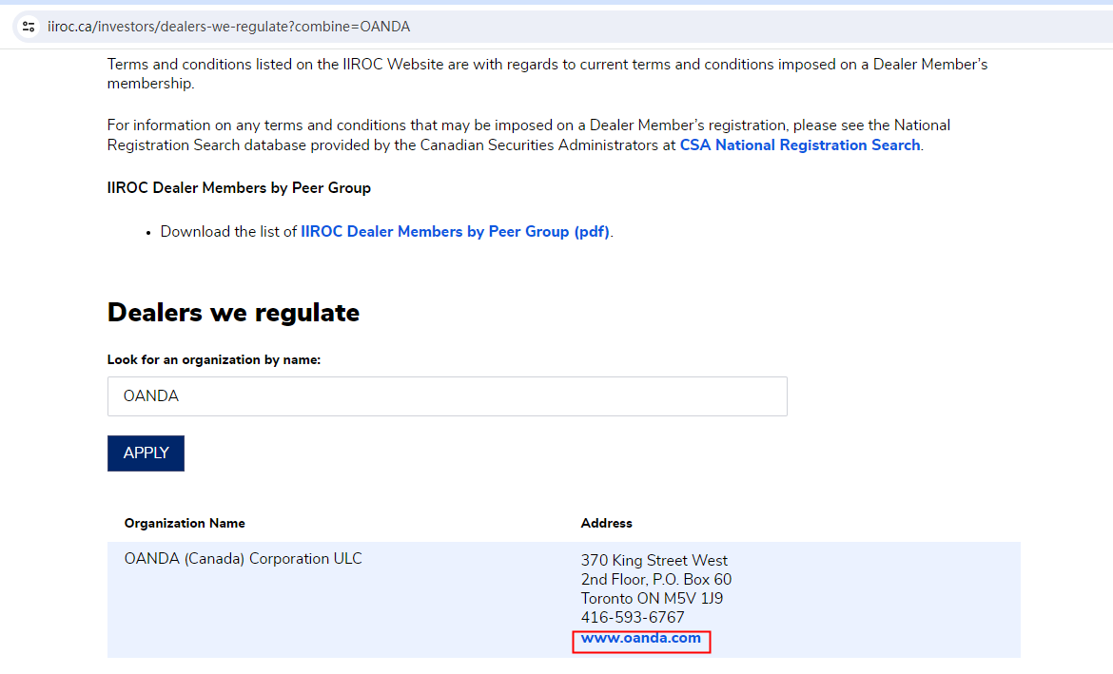Viewport: 1113px width, 674px height.
Task: Click the Download the list of bullet text
Action: [x=228, y=231]
